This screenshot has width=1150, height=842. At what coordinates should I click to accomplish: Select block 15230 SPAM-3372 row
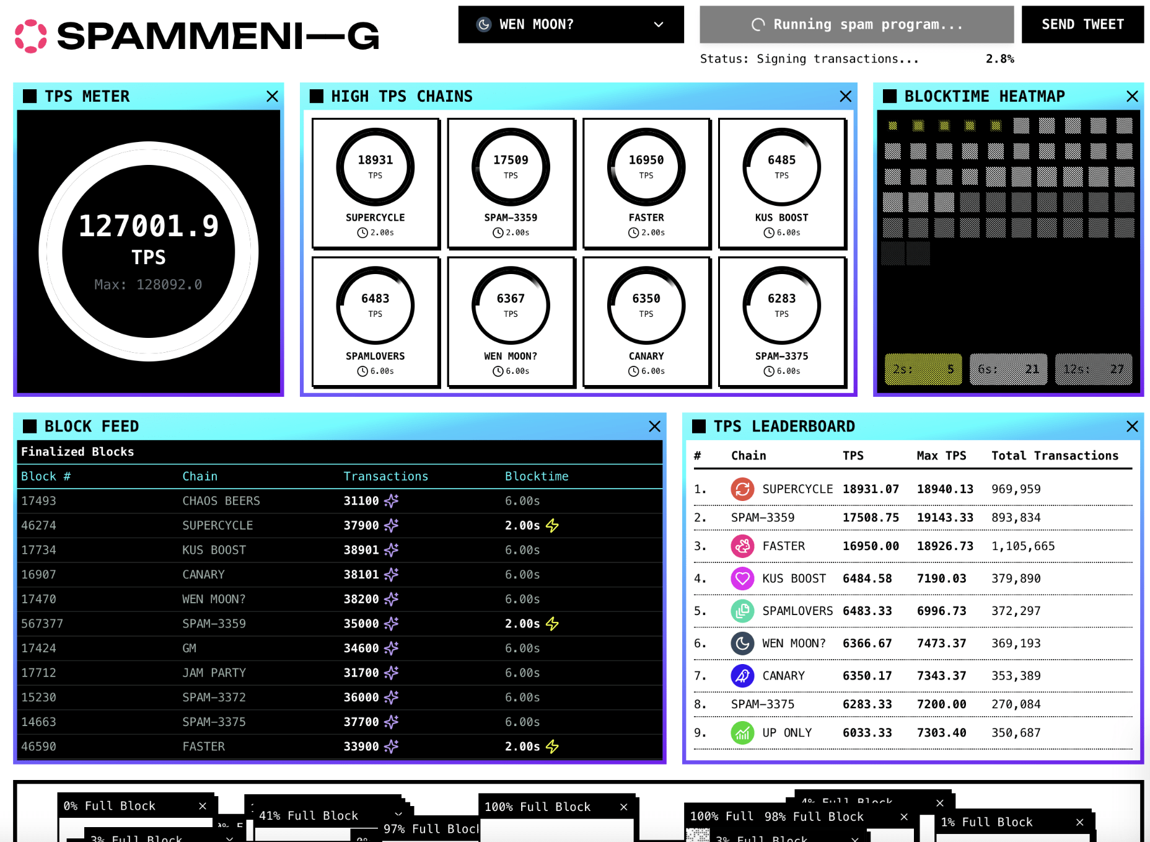(340, 698)
